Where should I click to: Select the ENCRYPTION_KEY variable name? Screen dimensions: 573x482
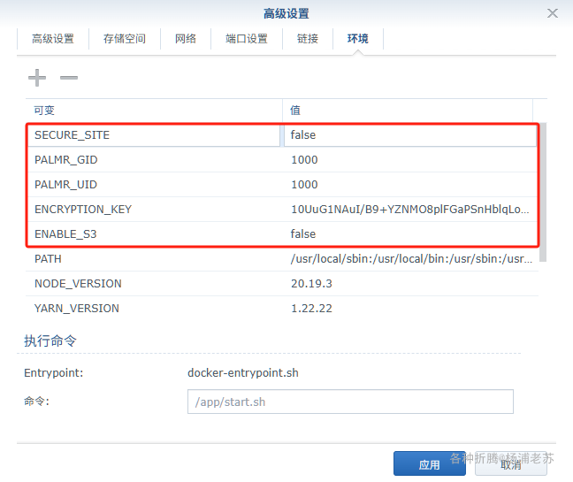tap(83, 210)
